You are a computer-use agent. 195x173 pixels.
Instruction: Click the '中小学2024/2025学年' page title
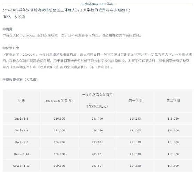tap(97, 4)
